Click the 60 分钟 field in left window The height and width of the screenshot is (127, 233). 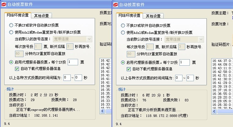click(x=19, y=54)
